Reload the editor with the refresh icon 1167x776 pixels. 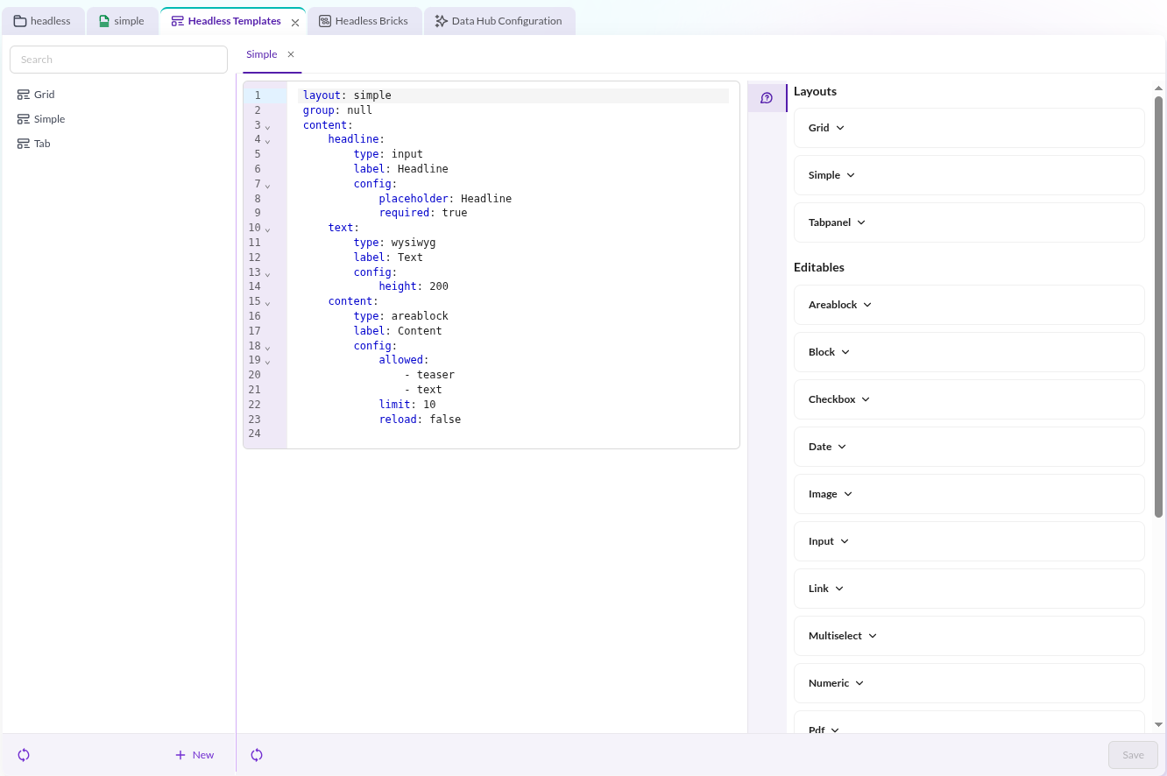[x=257, y=755]
